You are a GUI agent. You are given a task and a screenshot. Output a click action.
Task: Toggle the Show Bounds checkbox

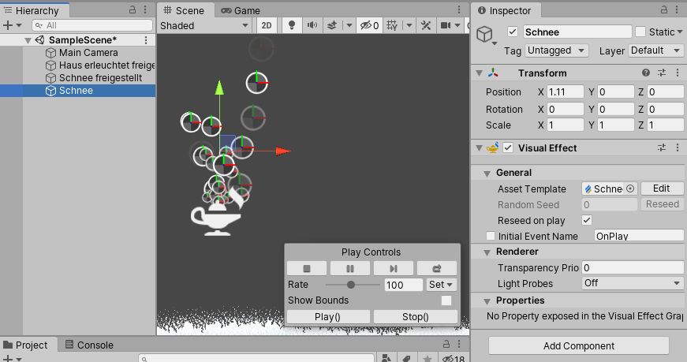[x=446, y=300]
